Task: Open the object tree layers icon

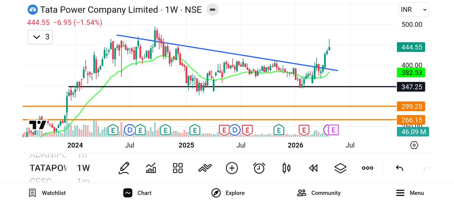Action: [340, 168]
